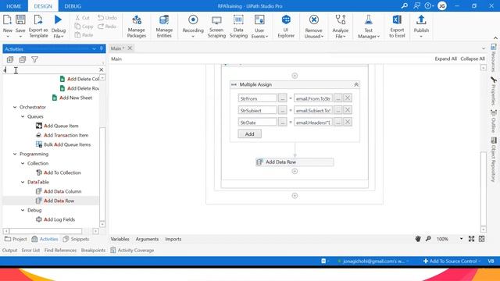Expand all activities tree icon

pyautogui.click(x=10, y=59)
